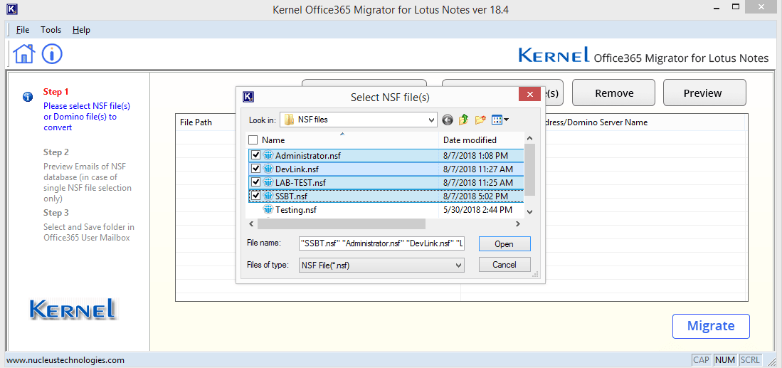Screen dimensions: 782x368
Task: Click the Preview button
Action: click(x=704, y=93)
